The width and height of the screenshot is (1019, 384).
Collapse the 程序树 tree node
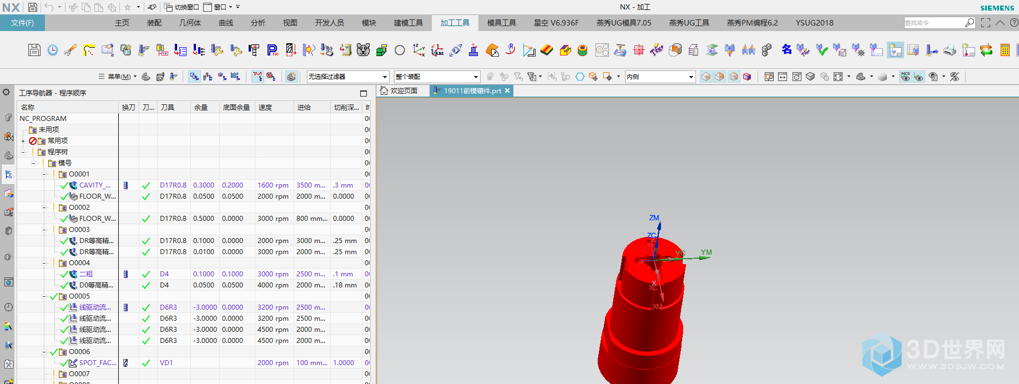[x=23, y=152]
